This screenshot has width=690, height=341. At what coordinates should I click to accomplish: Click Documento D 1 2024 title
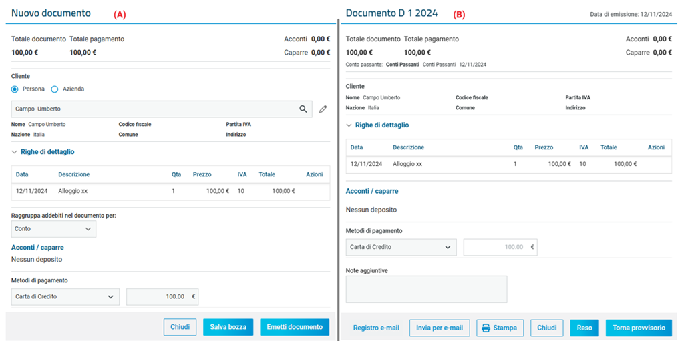(x=391, y=13)
